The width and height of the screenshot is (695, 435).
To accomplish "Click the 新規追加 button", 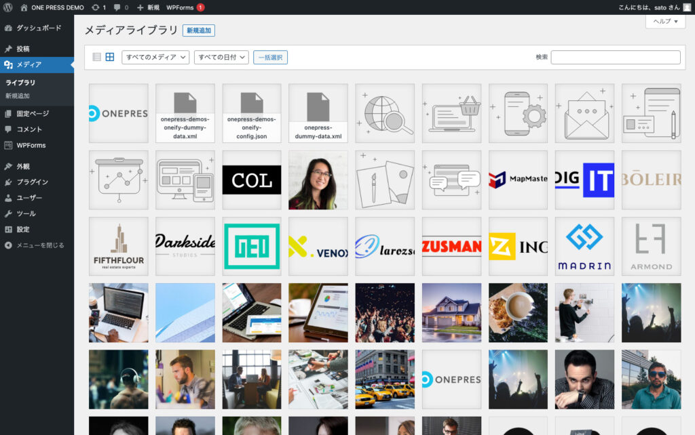I will click(199, 30).
